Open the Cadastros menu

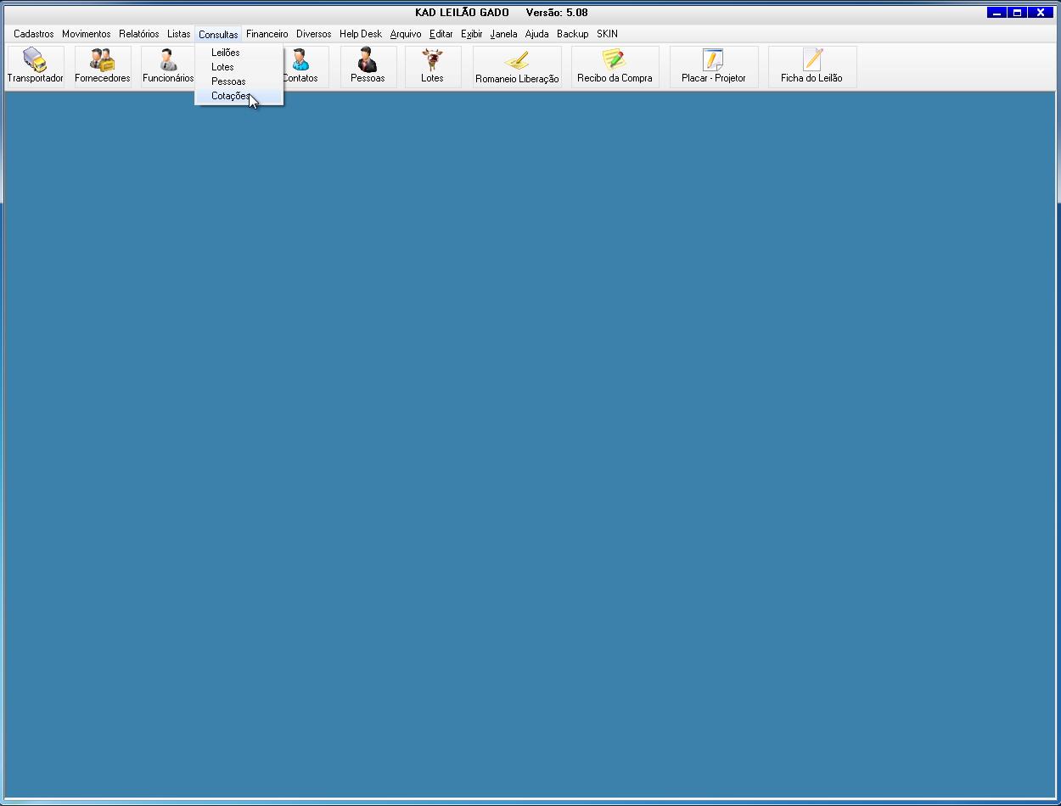34,34
